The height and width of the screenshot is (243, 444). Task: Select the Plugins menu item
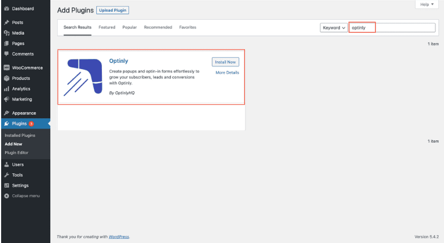[25, 123]
